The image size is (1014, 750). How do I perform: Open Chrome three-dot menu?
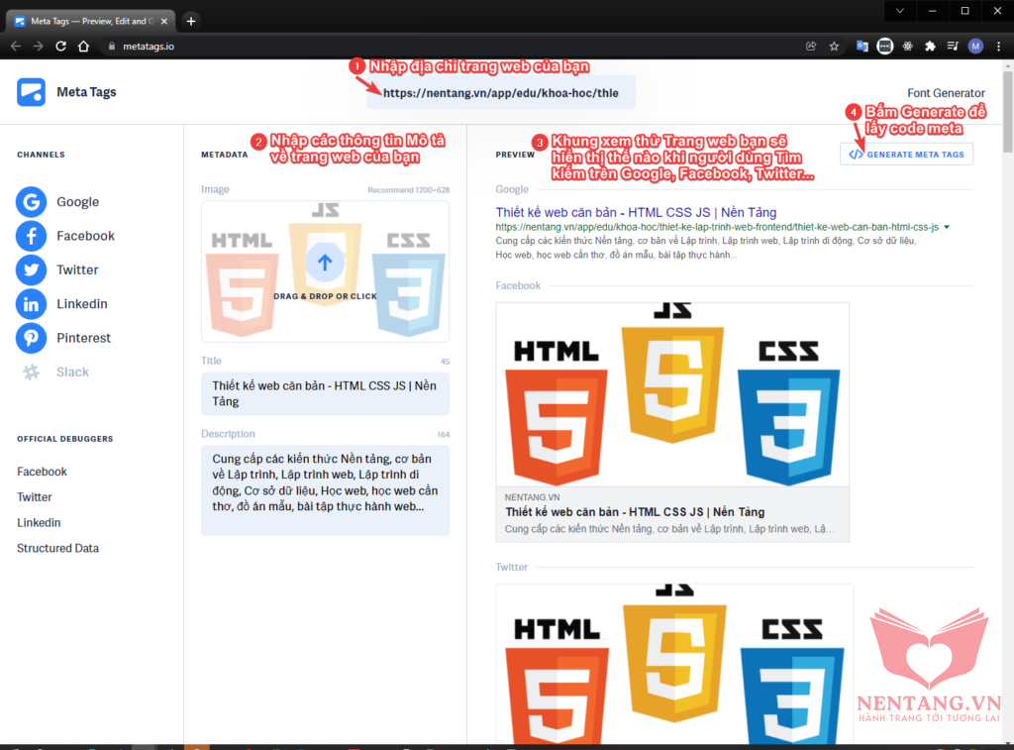tap(998, 46)
